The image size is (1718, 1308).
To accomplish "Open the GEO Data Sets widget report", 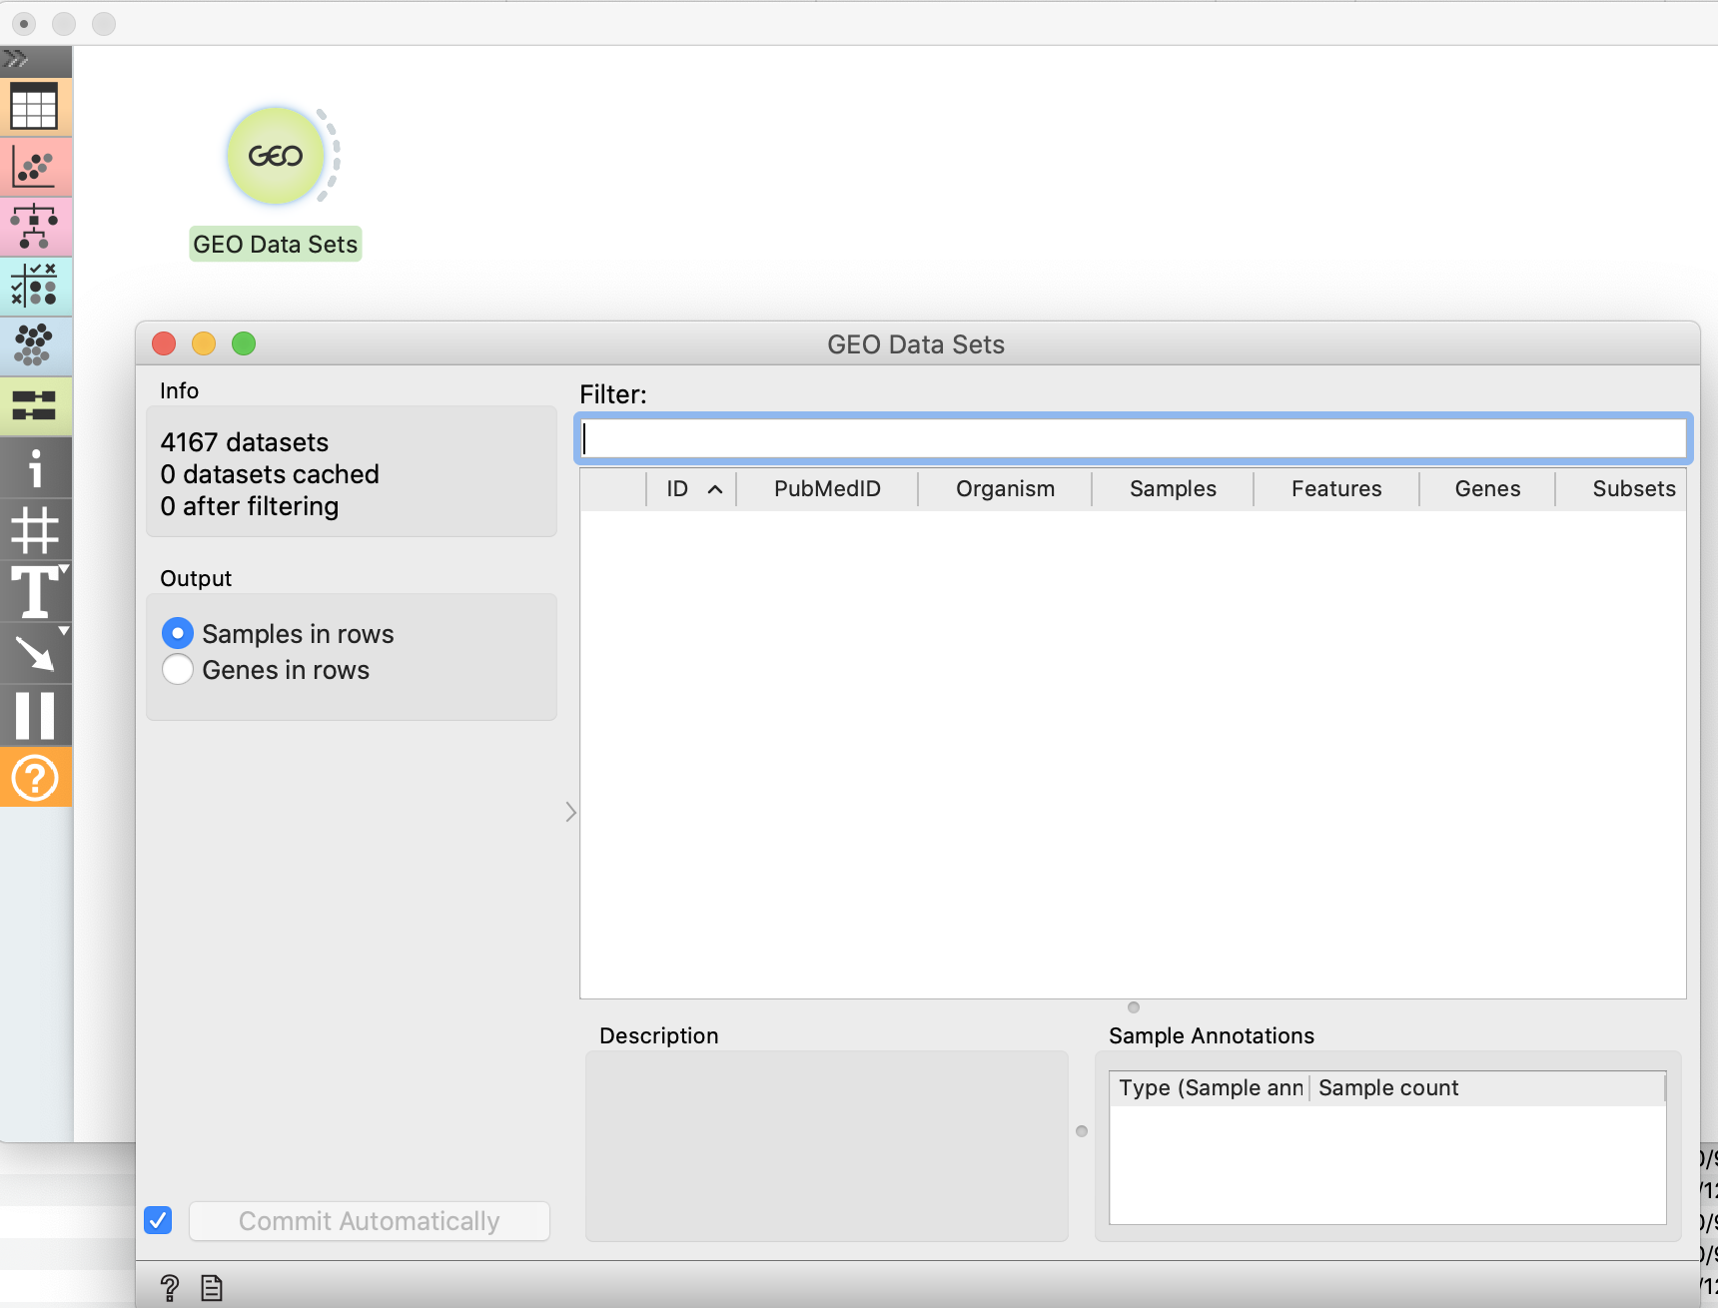I will point(211,1287).
